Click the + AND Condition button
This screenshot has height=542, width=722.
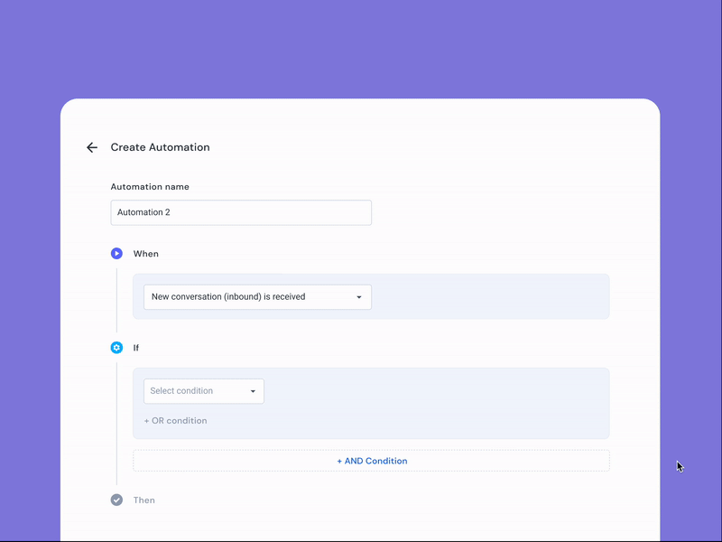[x=371, y=461]
